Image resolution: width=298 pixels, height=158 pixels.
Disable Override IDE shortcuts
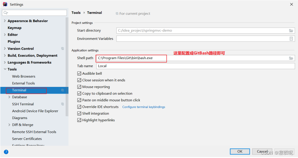pos(79,107)
